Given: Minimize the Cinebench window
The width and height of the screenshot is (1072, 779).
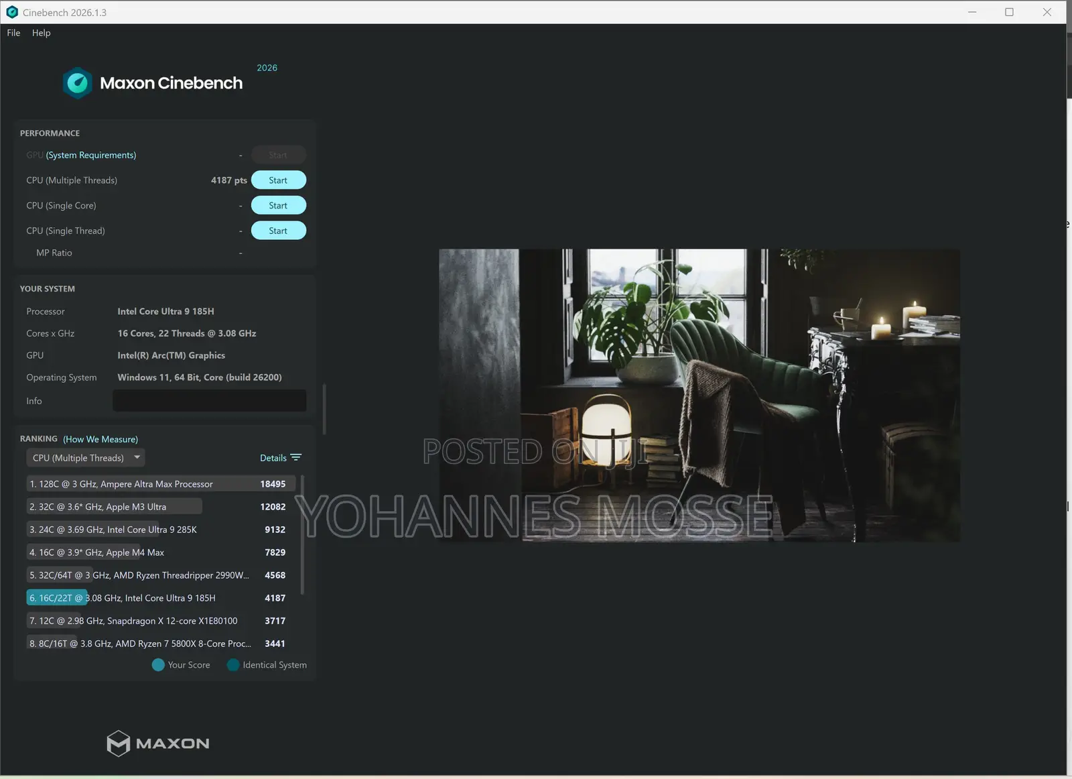Looking at the screenshot, I should click(x=972, y=12).
